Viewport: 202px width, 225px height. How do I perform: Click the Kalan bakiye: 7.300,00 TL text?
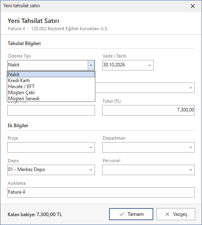(35, 215)
